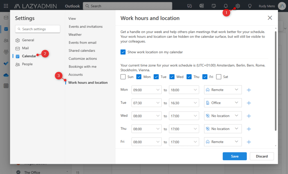This screenshot has width=288, height=174.
Task: Switch to the Events and invitations section
Action: pyautogui.click(x=85, y=26)
